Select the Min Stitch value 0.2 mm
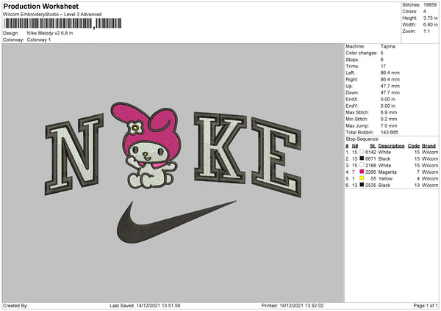The width and height of the screenshot is (441, 311). tap(389, 119)
